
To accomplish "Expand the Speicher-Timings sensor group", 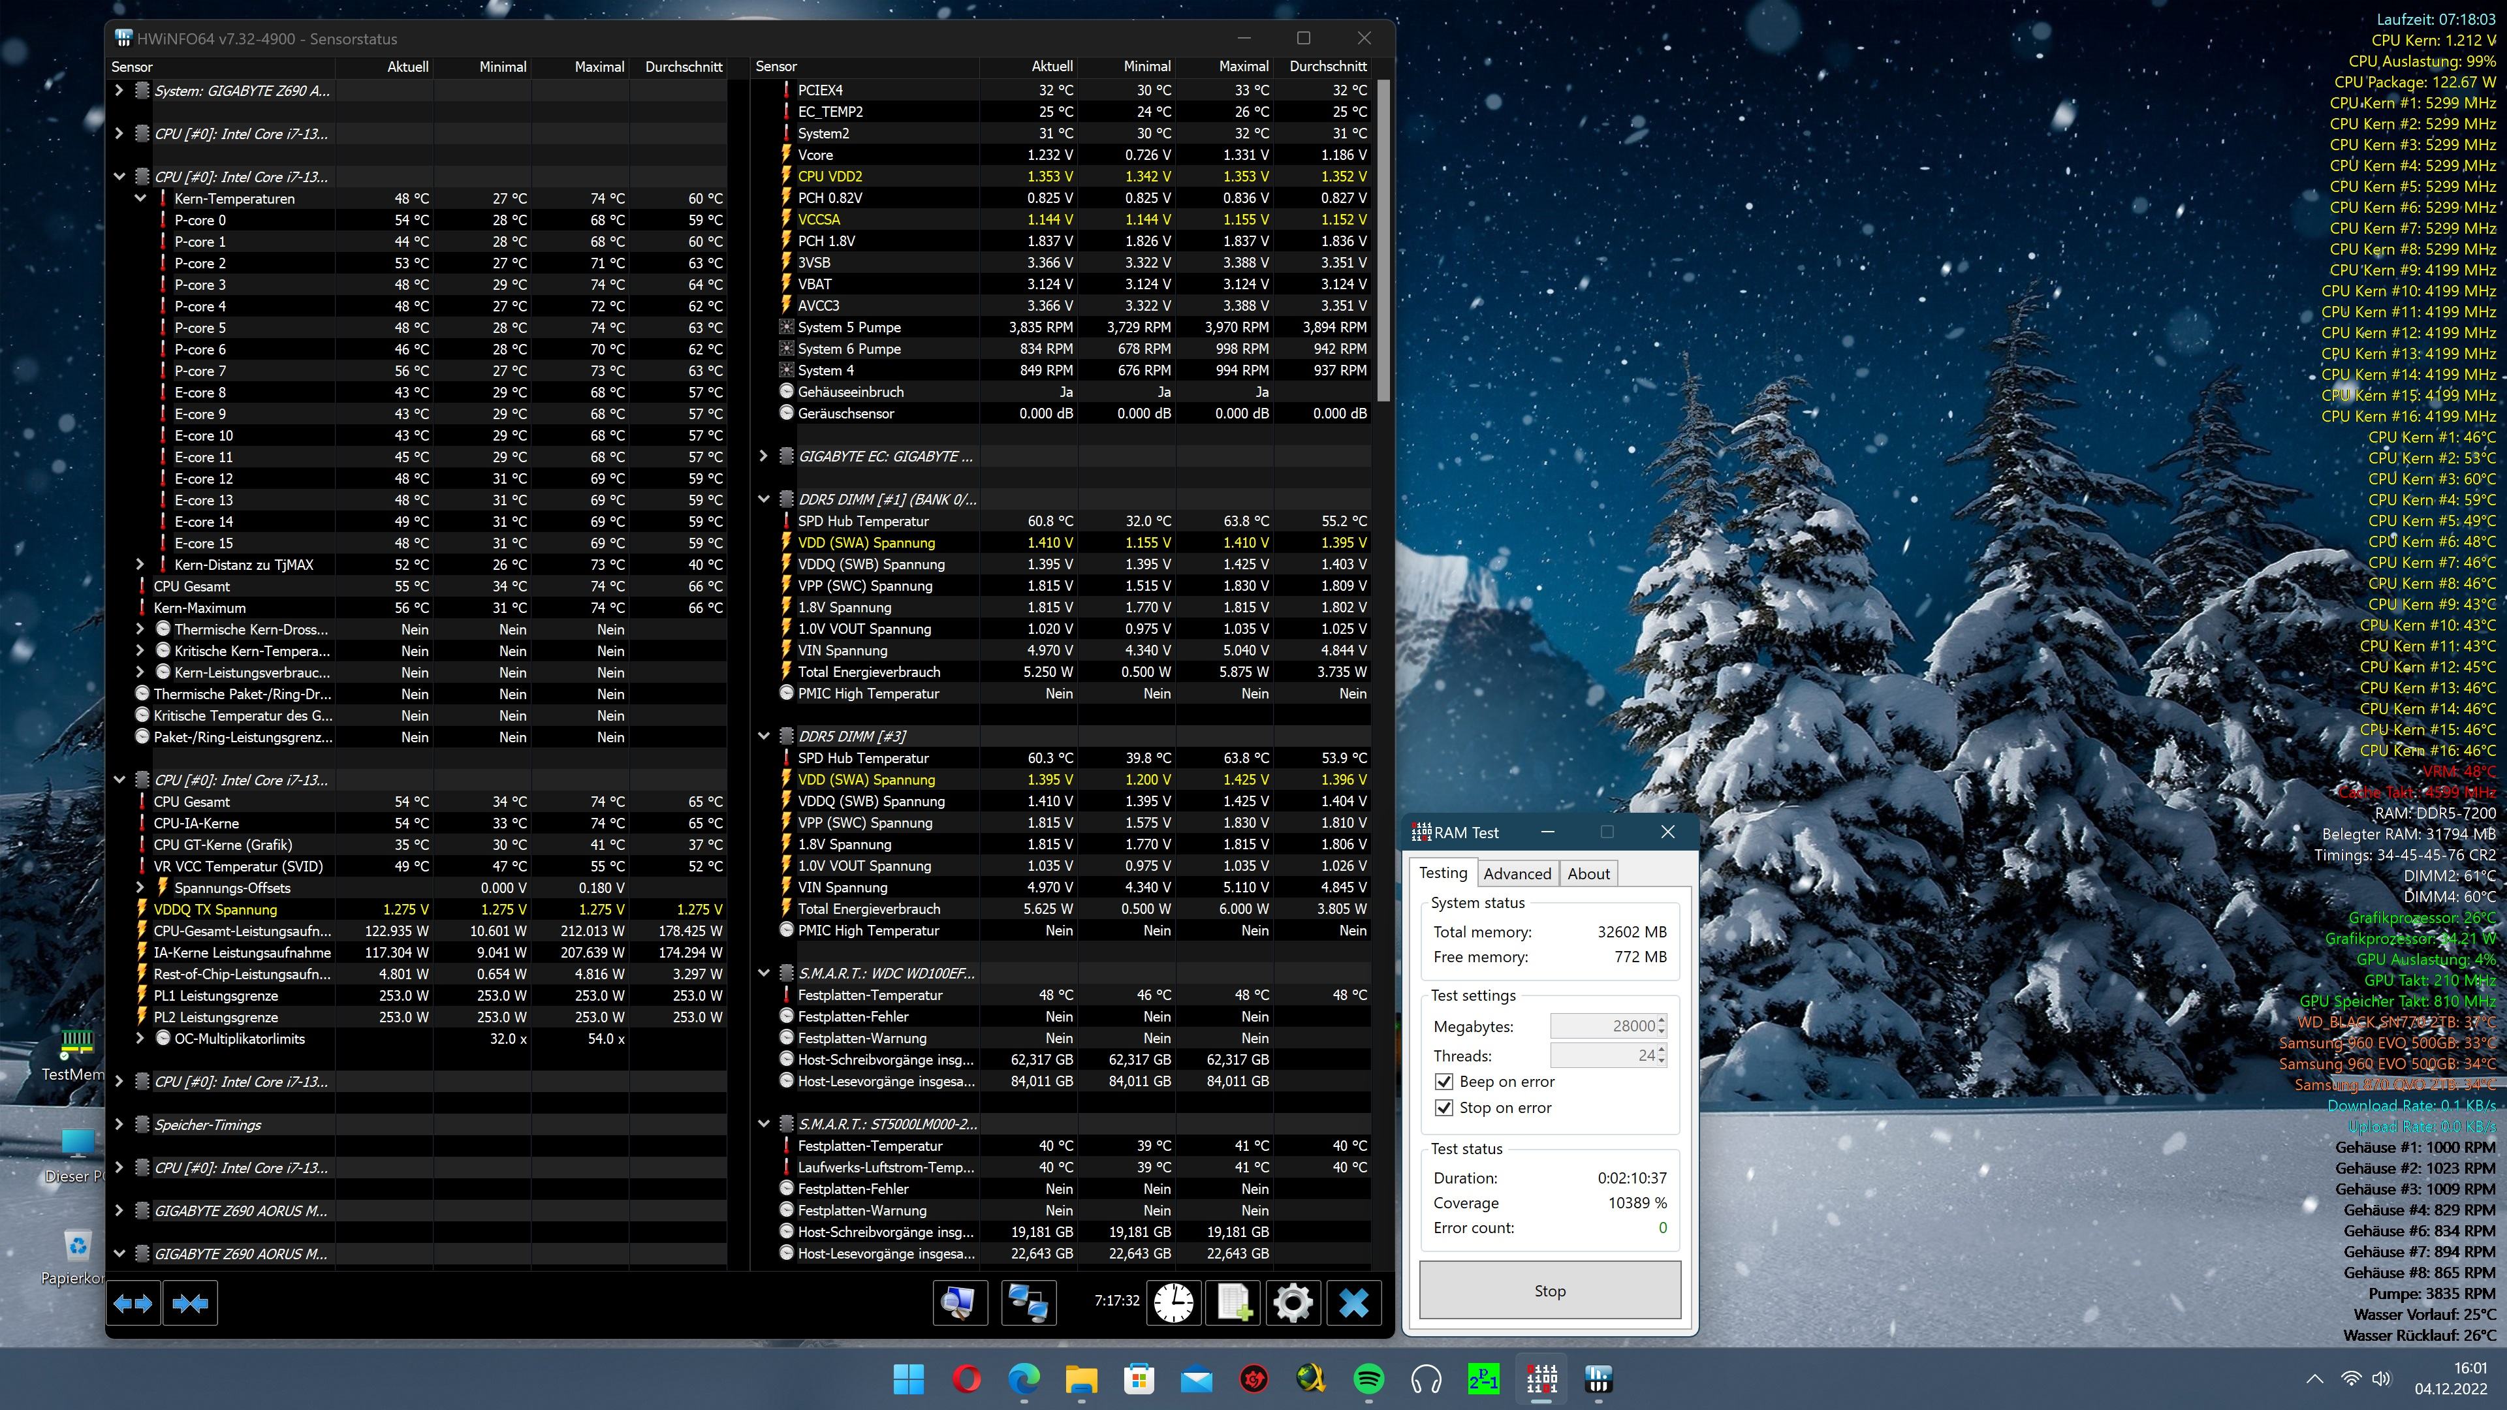I will pos(119,1125).
